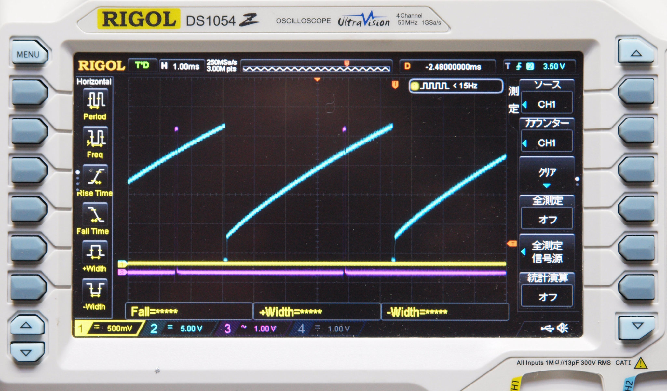Open the ソース CH1 source selector
The image size is (667, 391).
pos(547,104)
